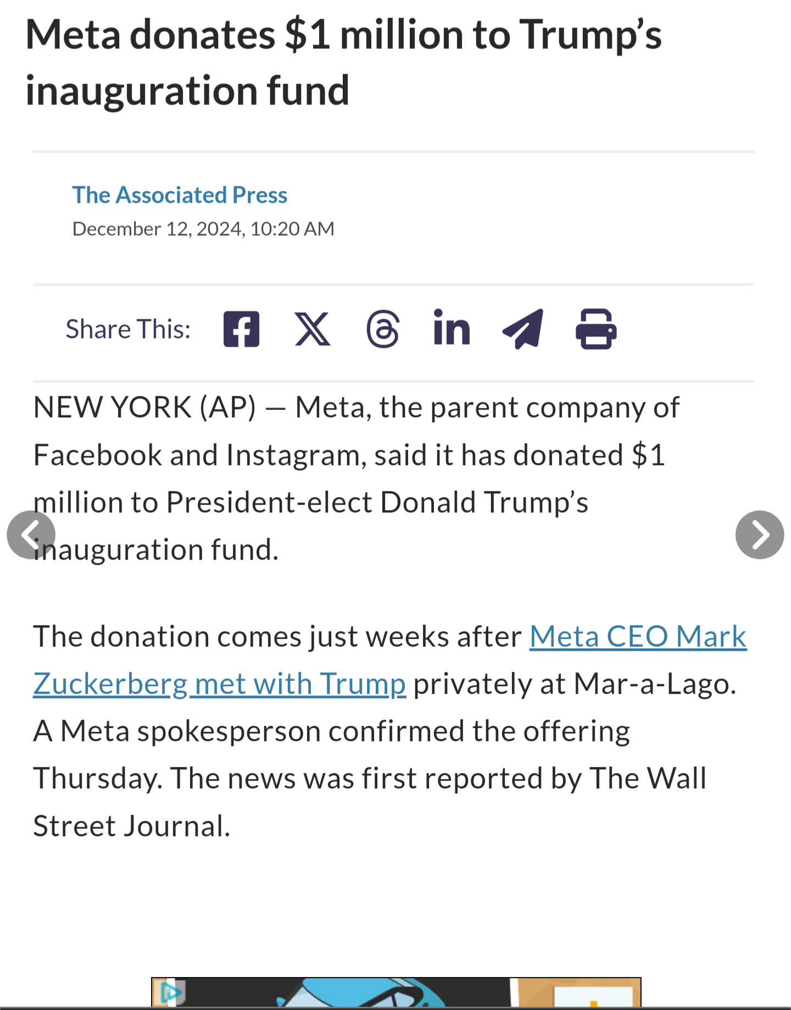Share the article via Threads icon
This screenshot has height=1010, width=791.
coord(383,329)
